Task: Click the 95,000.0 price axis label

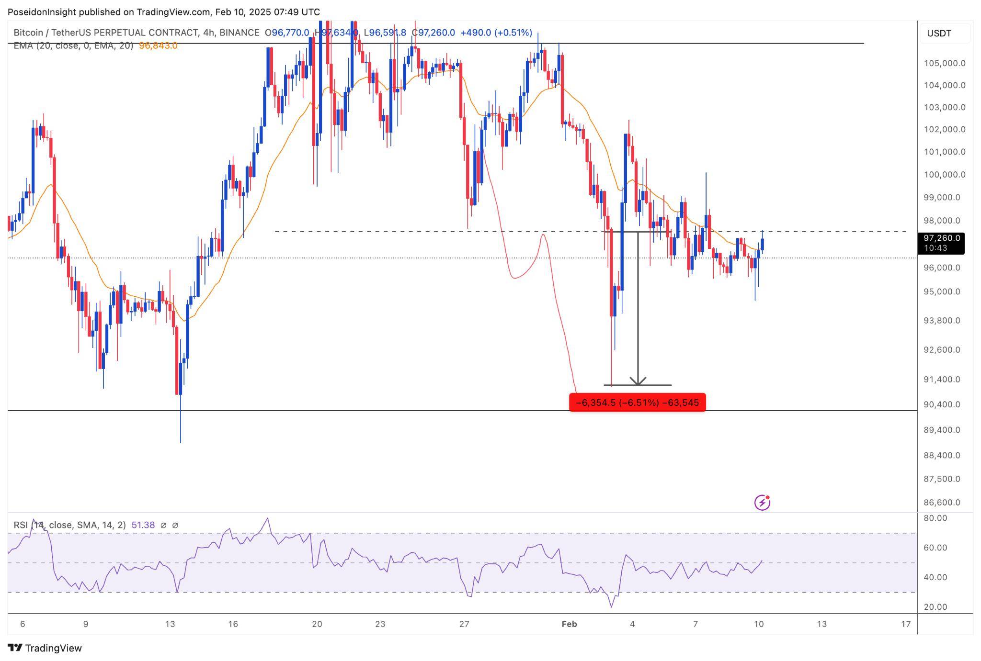Action: pos(942,291)
